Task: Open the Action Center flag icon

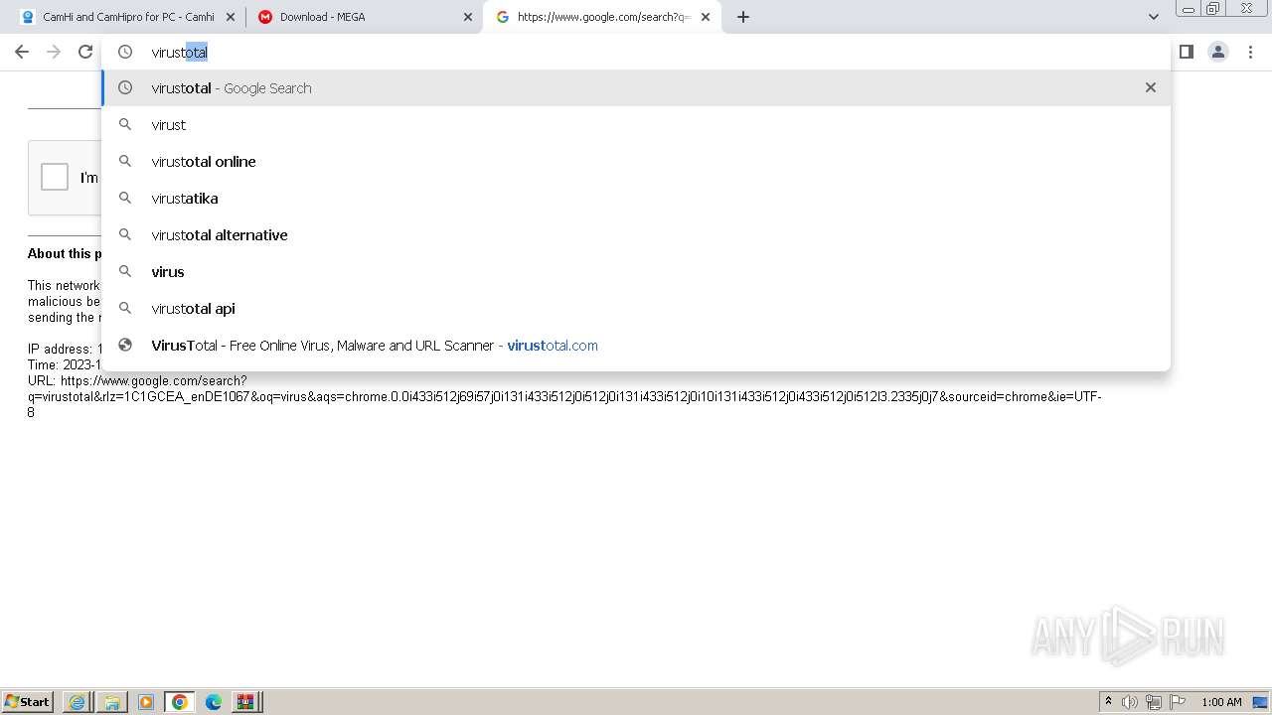Action: pos(1178,702)
